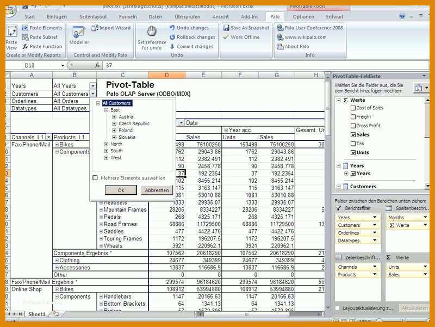Open the Channels_L1 header dropdown

[48, 137]
